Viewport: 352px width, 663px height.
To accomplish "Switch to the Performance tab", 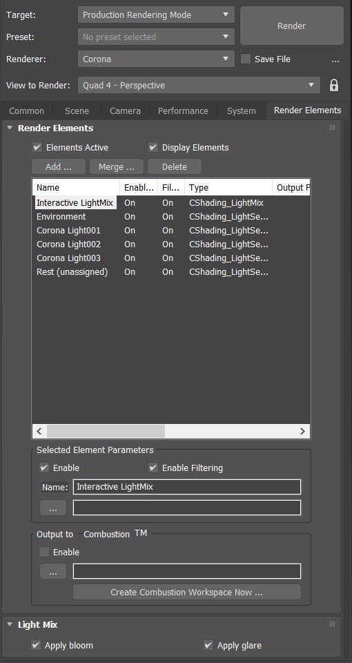I will [183, 110].
